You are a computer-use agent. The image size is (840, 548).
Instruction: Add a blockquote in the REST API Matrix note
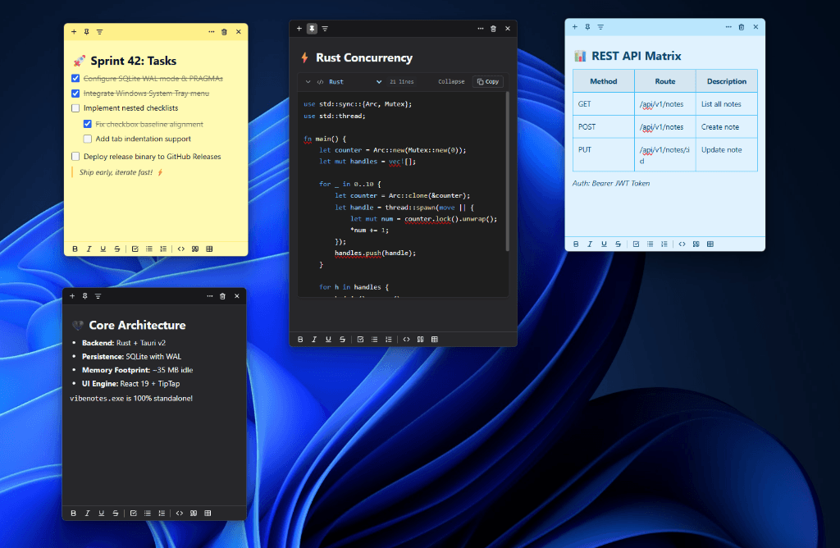(x=696, y=244)
